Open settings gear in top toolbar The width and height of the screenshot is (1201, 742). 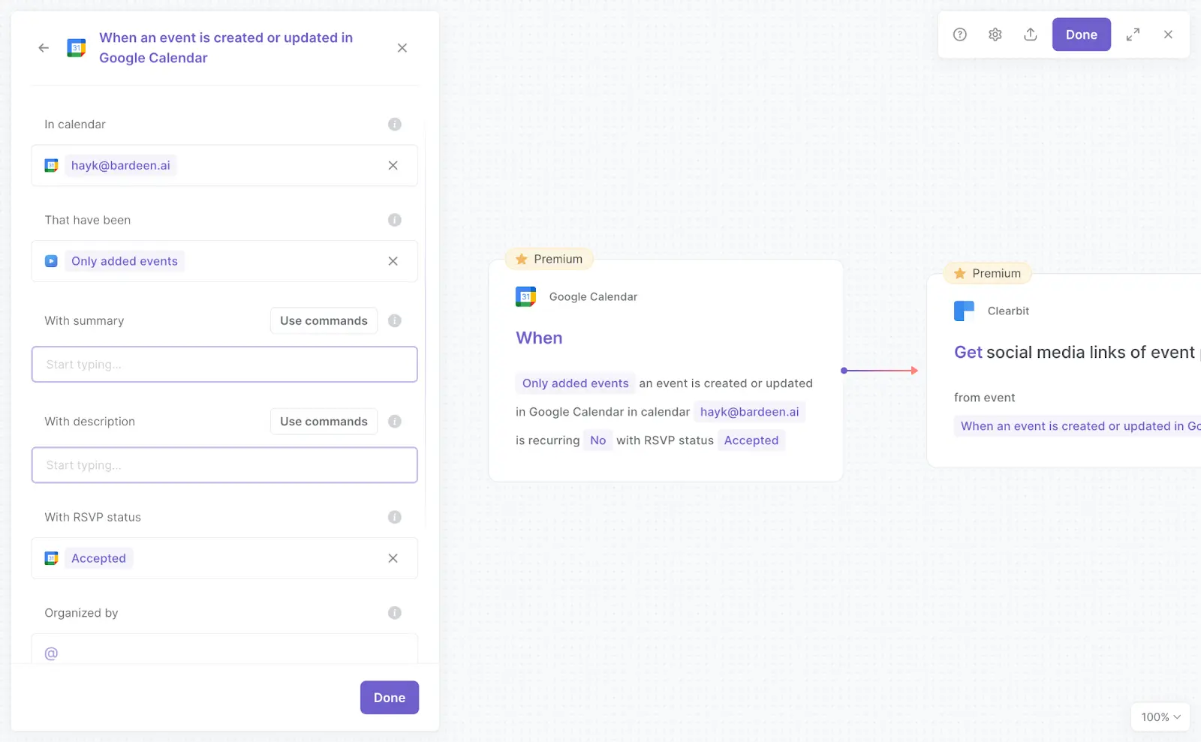point(995,35)
